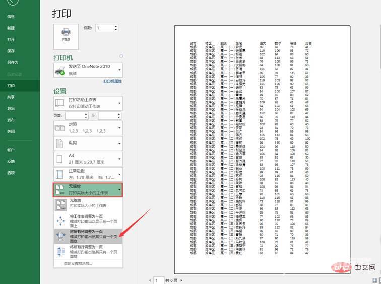Screen dimensions: 381x284
Task: Click the 份数 copies number field
Action: click(105, 28)
